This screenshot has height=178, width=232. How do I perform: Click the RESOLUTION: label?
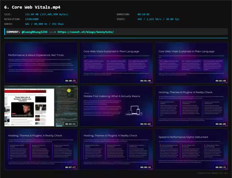12,19
